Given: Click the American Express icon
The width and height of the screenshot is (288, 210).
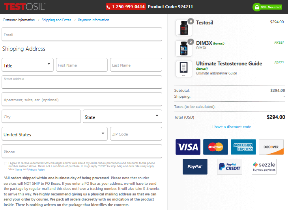Looking at the screenshot, I should pyautogui.click(x=243, y=147).
